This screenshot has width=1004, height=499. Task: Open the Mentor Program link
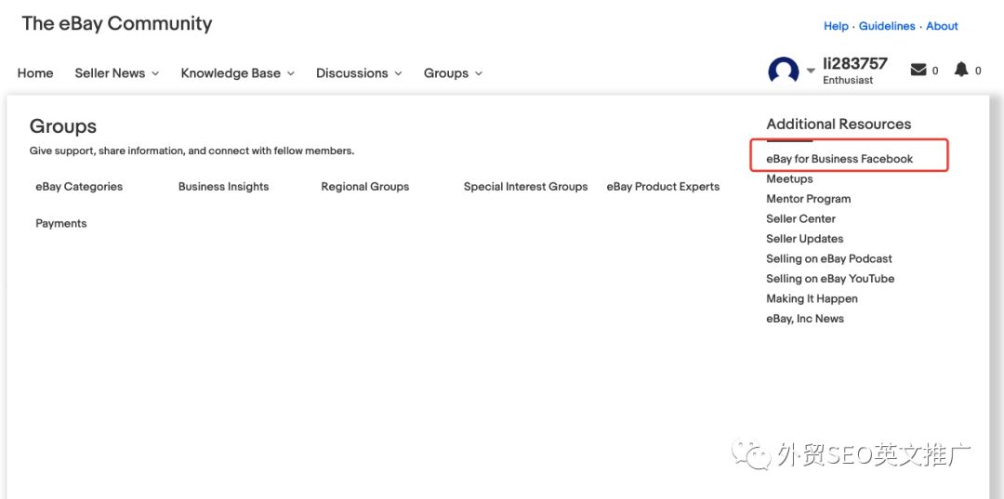coord(809,199)
